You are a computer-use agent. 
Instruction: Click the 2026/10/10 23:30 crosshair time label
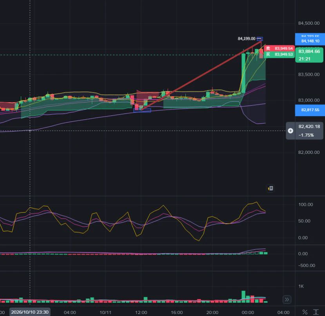click(x=30, y=312)
